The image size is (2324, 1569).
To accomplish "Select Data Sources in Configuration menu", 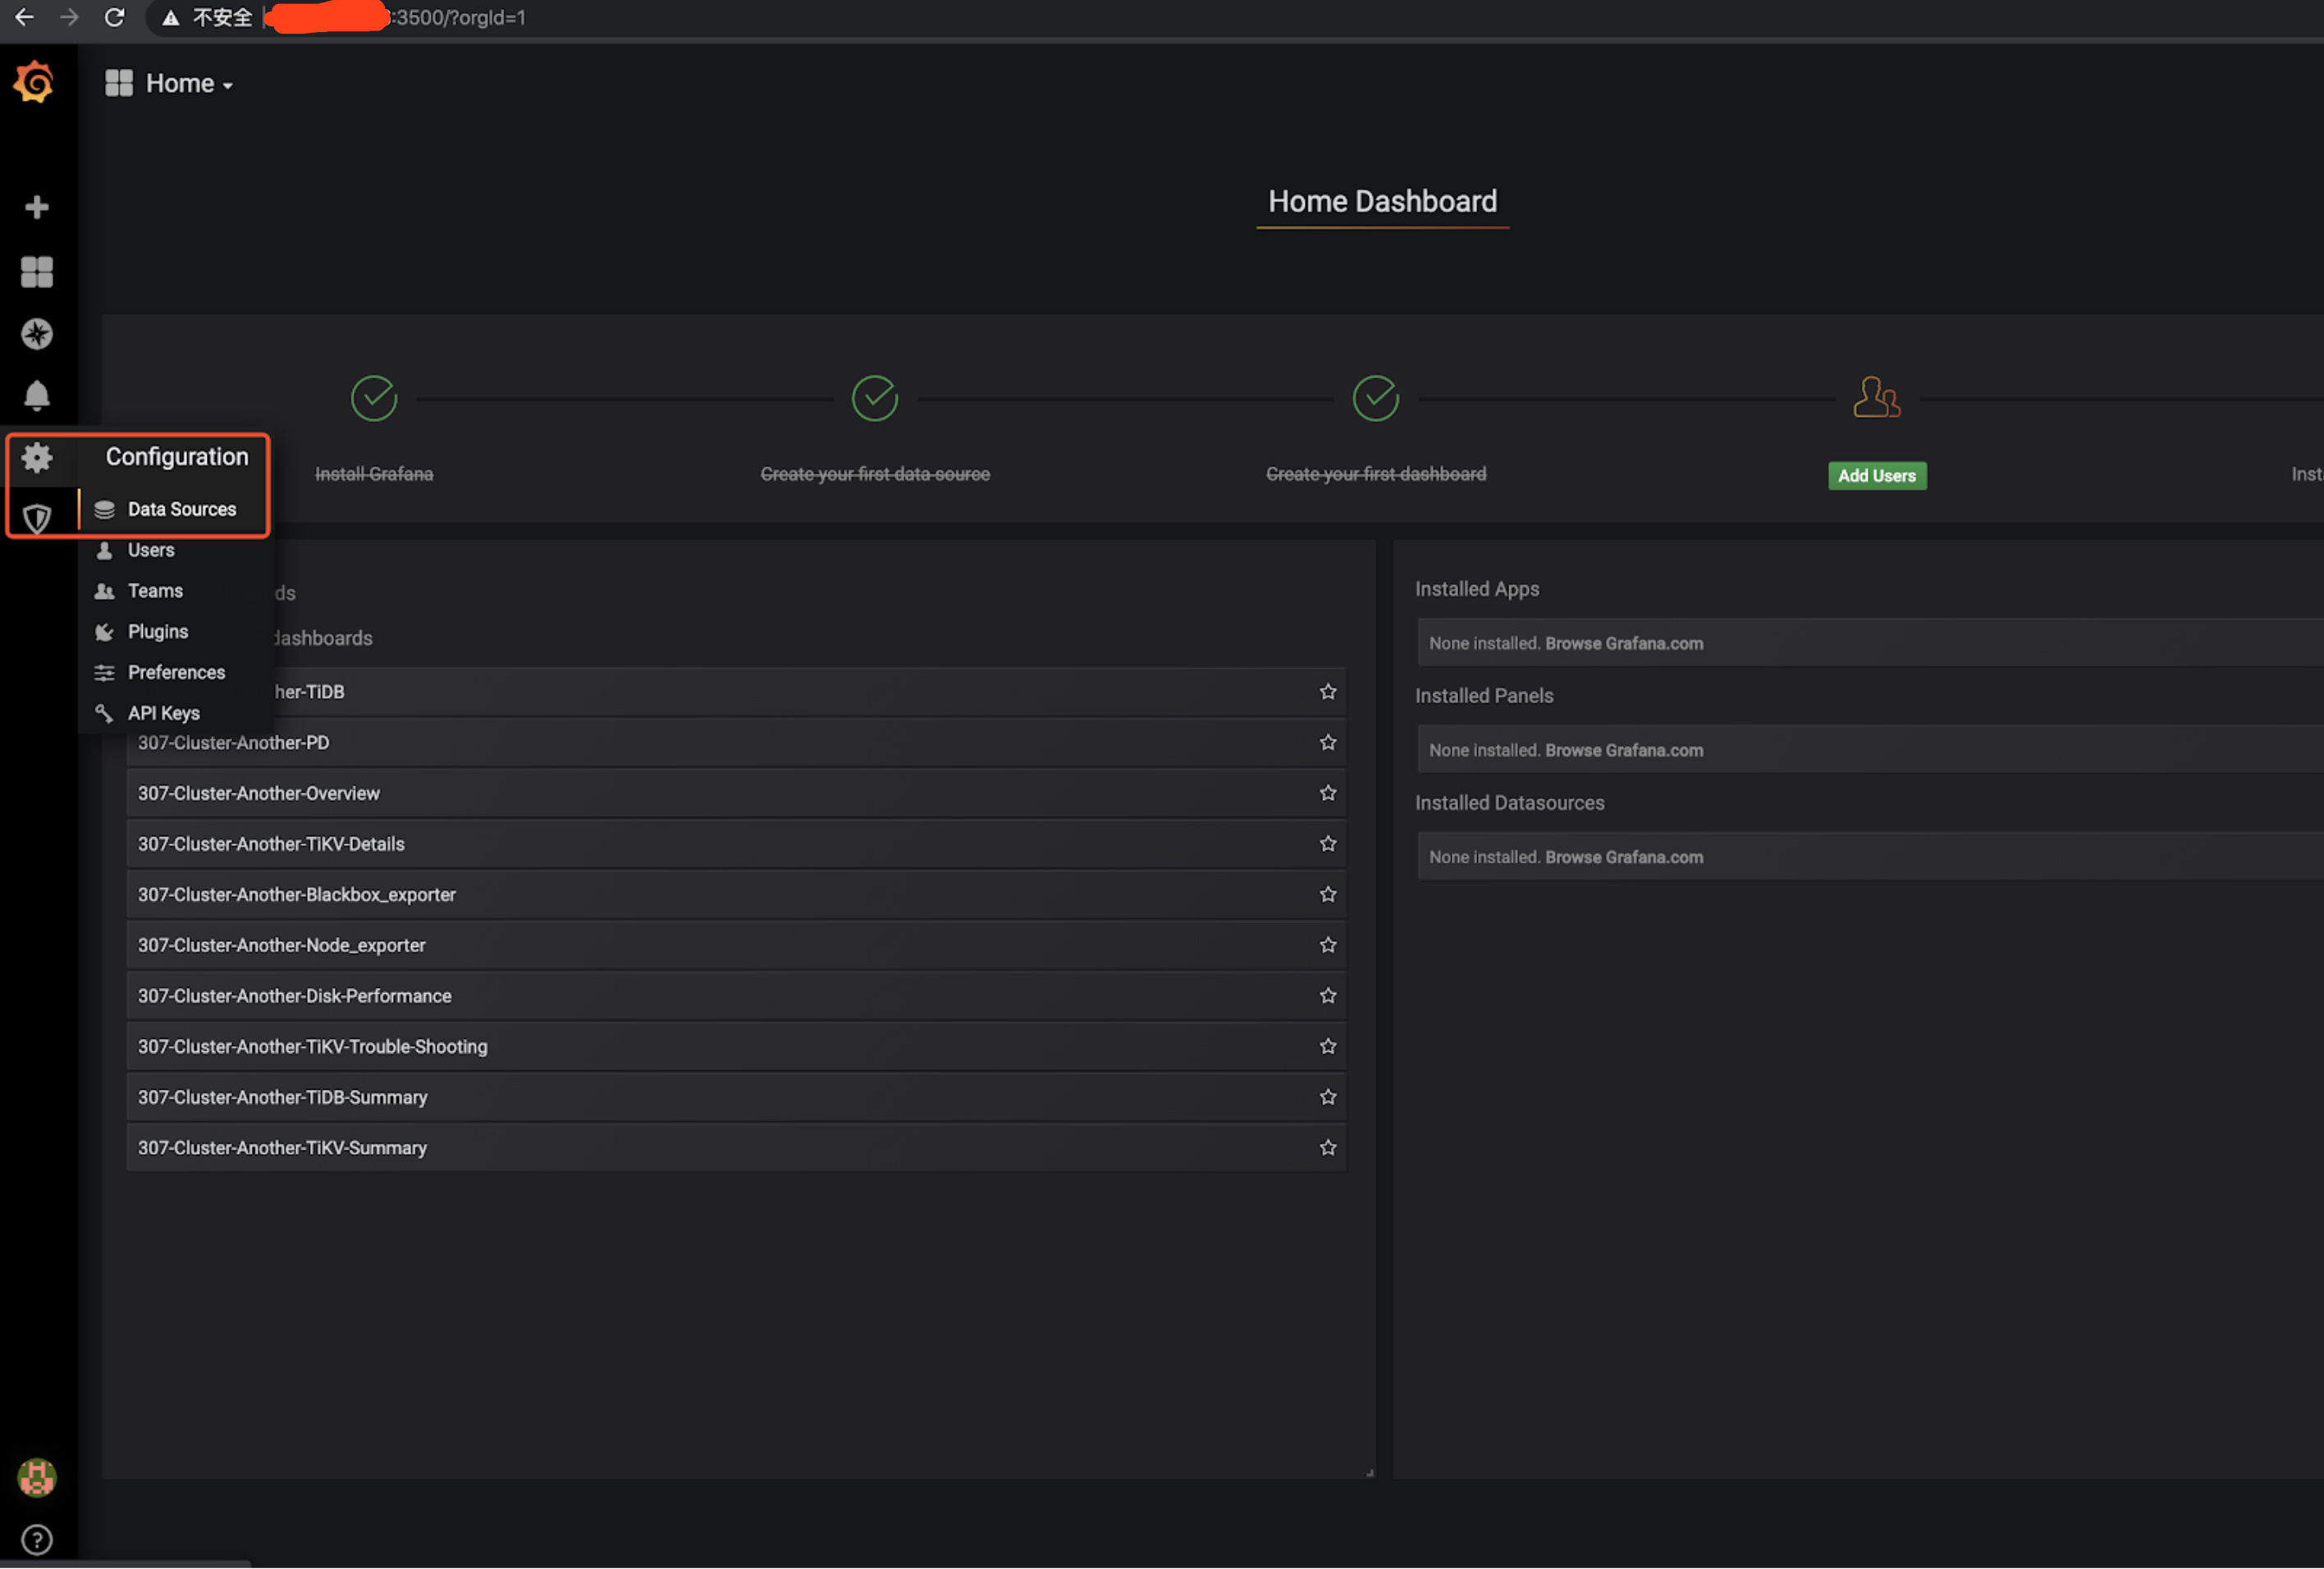I will click(x=181, y=509).
